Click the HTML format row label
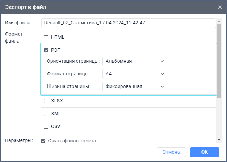Image resolution: width=227 pixels, height=162 pixels. click(x=58, y=37)
